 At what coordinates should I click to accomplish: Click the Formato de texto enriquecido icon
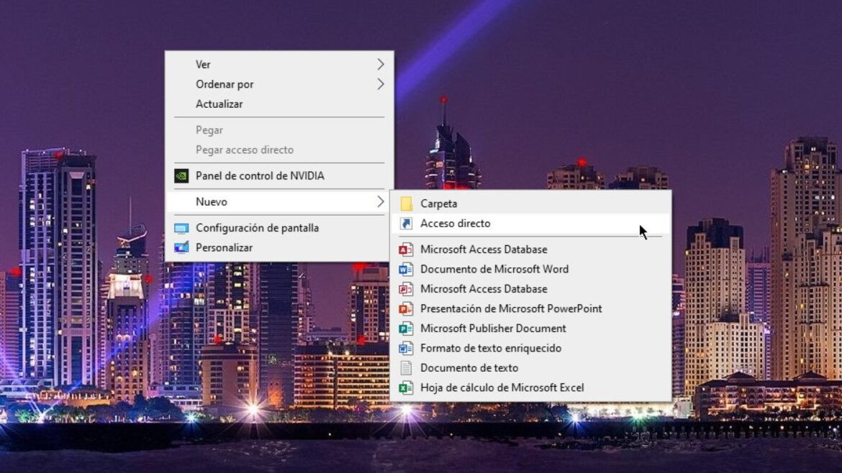point(406,349)
